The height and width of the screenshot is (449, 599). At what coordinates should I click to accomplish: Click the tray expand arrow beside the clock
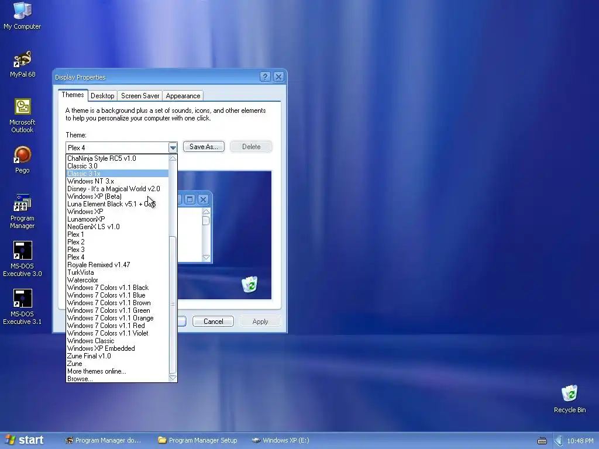(x=558, y=441)
